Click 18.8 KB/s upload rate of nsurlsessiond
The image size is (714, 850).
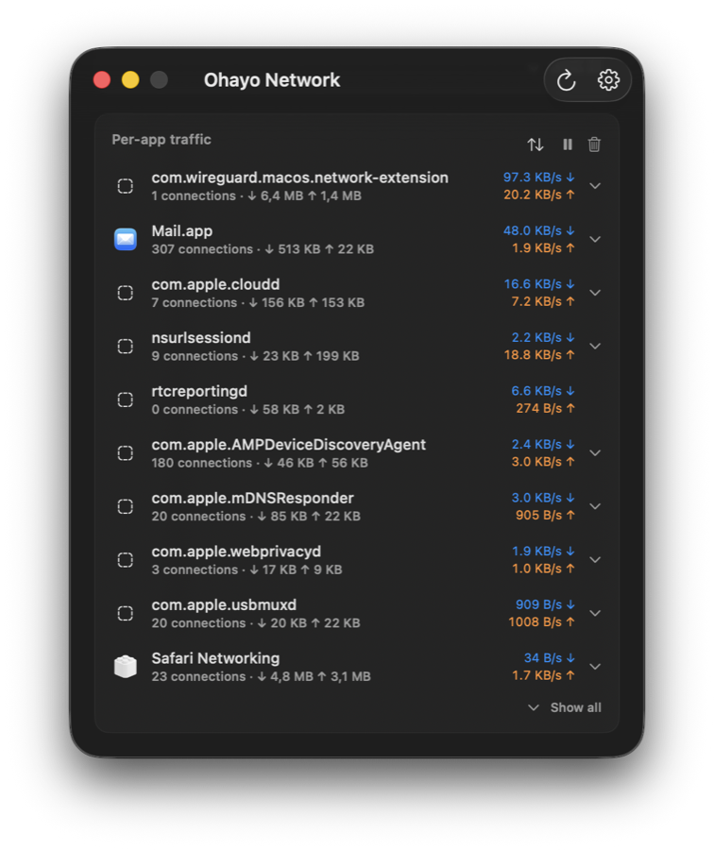[539, 354]
